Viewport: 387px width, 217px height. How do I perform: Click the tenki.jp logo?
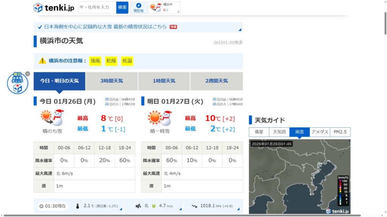point(54,8)
